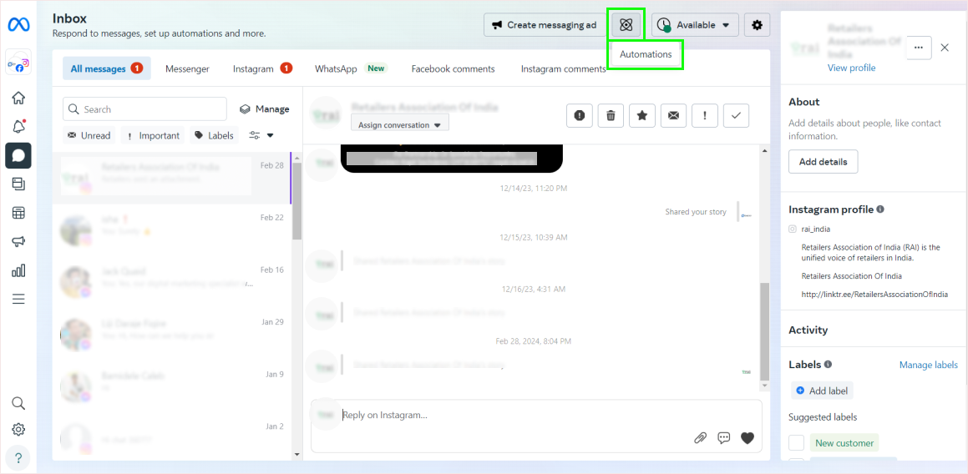Open the Insights bar chart icon

click(18, 270)
